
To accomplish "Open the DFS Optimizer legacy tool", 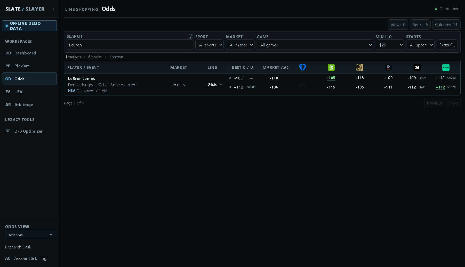I will (x=29, y=131).
